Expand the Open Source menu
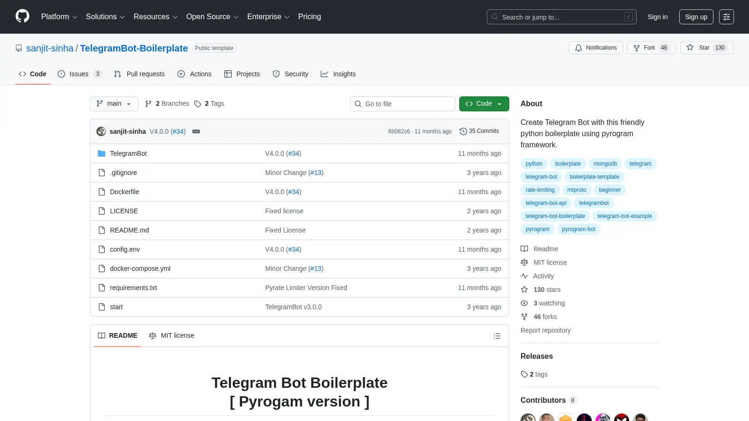This screenshot has width=749, height=421. (x=213, y=17)
